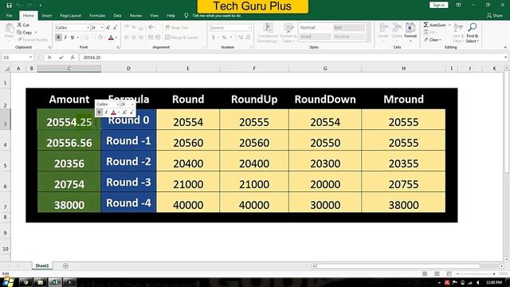Image resolution: width=510 pixels, height=287 pixels.
Task: Select the Sheet1 tab
Action: pyautogui.click(x=42, y=265)
